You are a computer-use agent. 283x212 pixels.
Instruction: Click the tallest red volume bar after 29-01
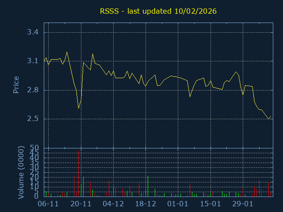[x=259, y=188]
